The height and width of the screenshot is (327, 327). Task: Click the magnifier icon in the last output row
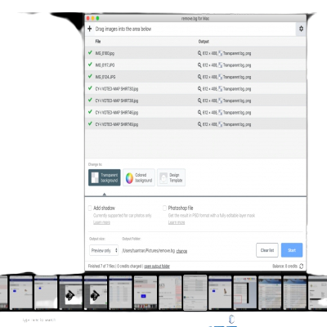coord(199,124)
